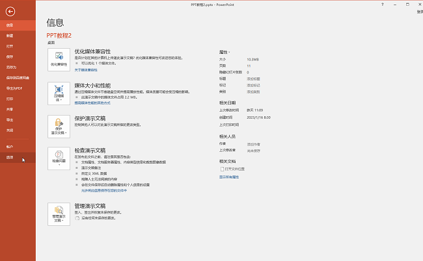Click the 相关人员 related people heading
The image size is (423, 261).
(x=227, y=136)
